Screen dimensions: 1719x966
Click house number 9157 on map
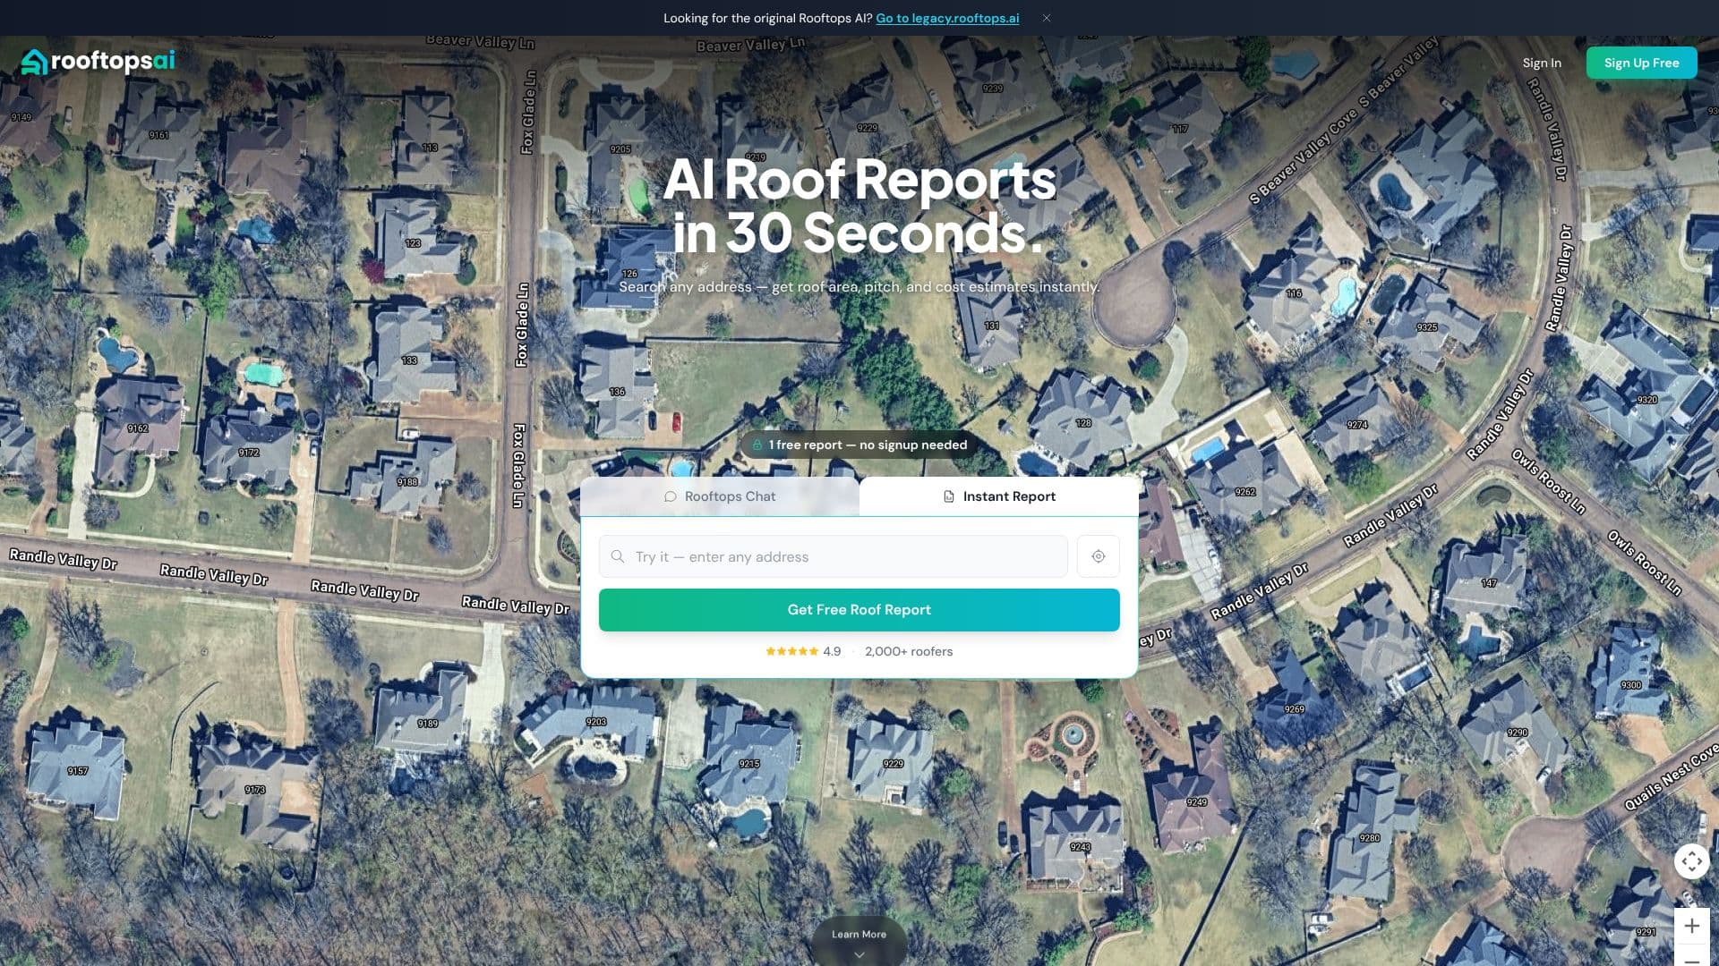(x=78, y=771)
